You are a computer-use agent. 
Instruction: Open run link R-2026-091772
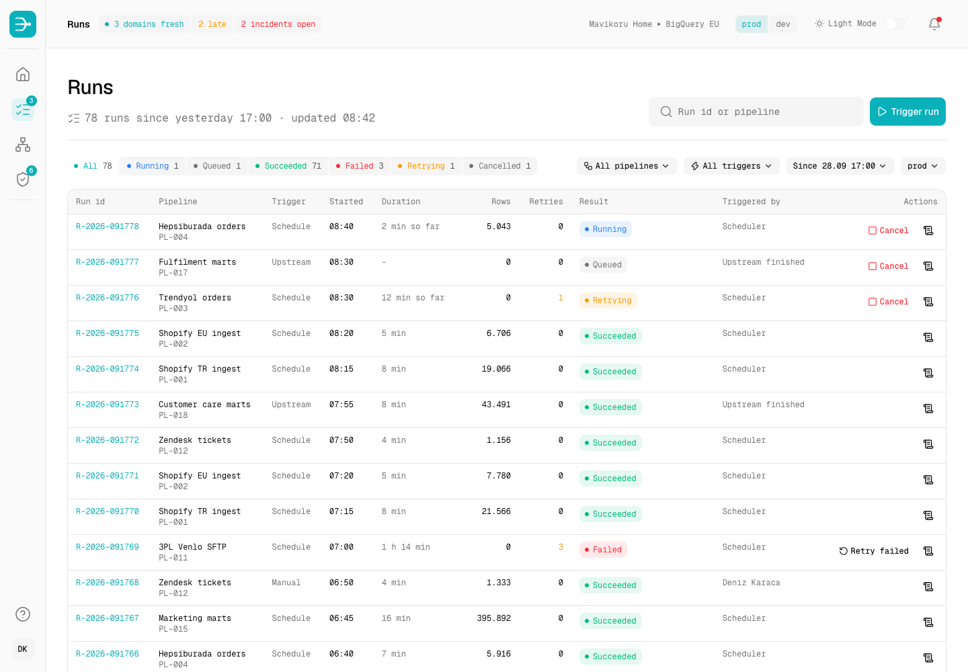(108, 440)
